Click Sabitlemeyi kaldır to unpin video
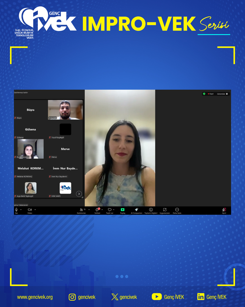 point(21,93)
